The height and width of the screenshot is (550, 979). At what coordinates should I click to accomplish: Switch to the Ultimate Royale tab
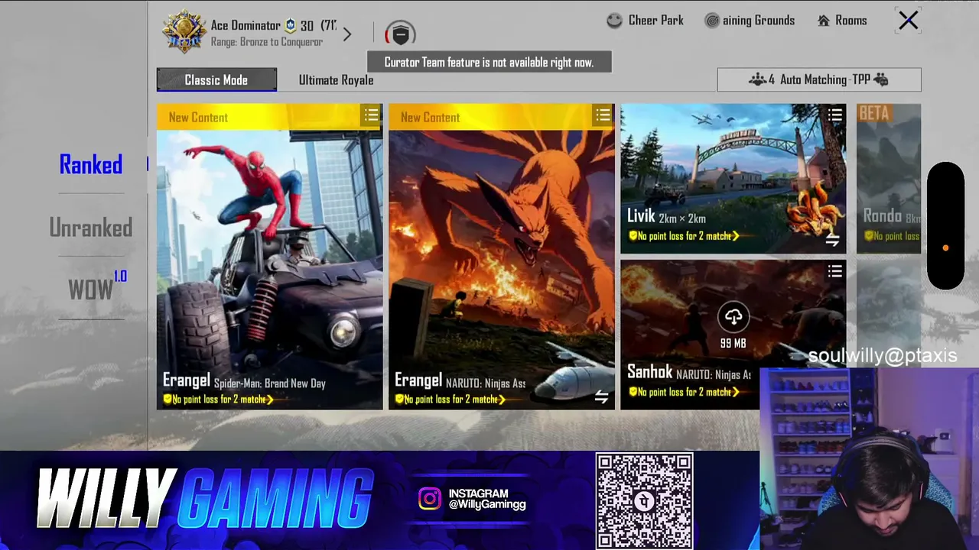click(337, 80)
